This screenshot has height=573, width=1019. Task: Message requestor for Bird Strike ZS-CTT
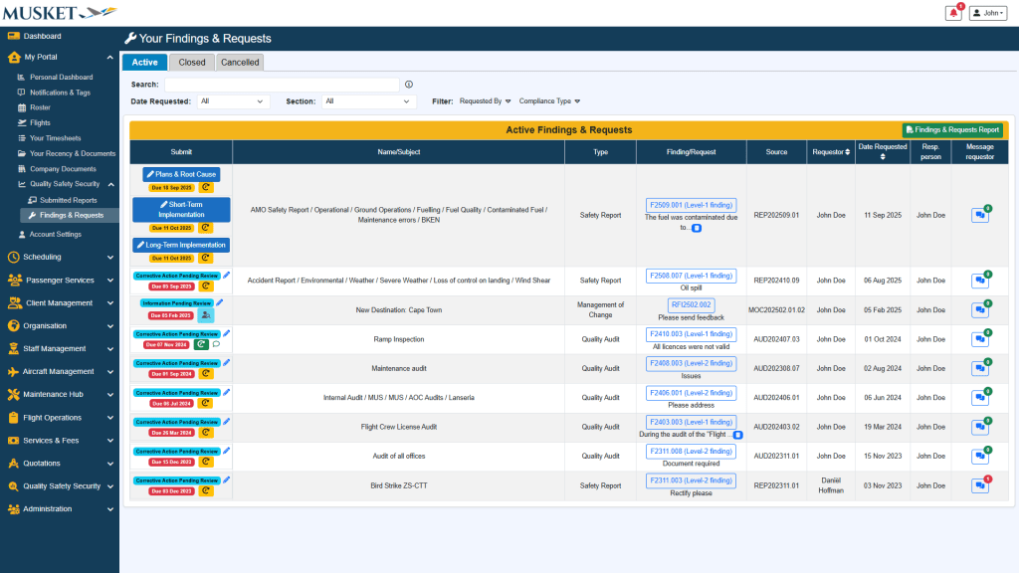[979, 486]
